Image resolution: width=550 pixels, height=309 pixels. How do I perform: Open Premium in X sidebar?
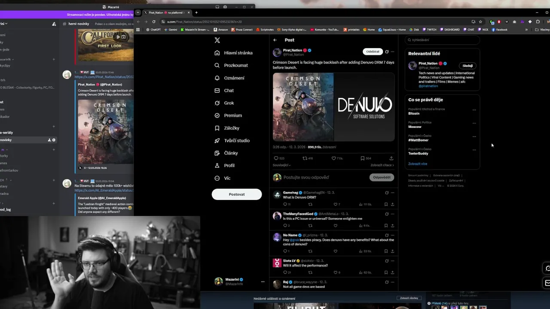point(228,115)
